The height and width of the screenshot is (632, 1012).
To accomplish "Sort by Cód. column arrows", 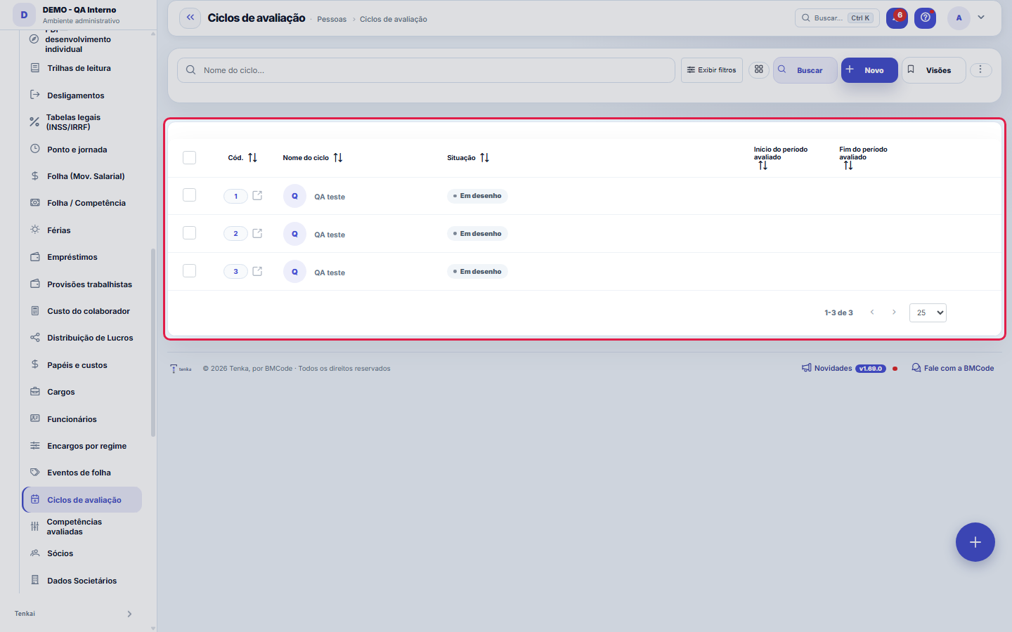I will click(252, 157).
